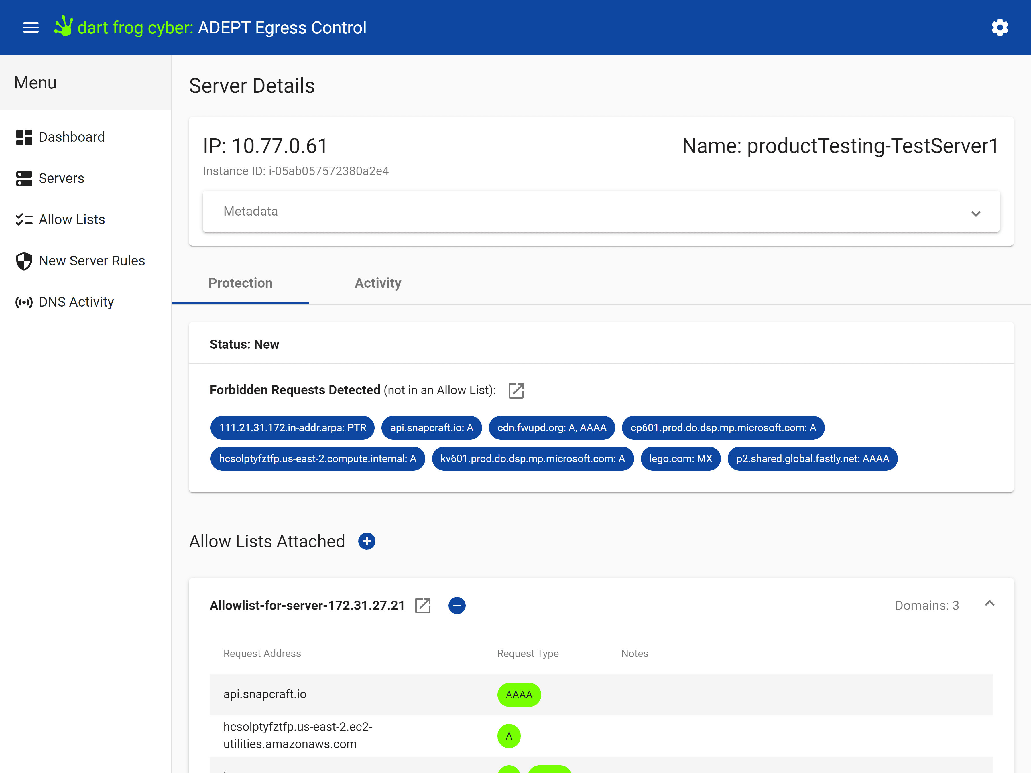Image resolution: width=1031 pixels, height=773 pixels.
Task: Switch to the Activity tab
Action: tap(377, 283)
